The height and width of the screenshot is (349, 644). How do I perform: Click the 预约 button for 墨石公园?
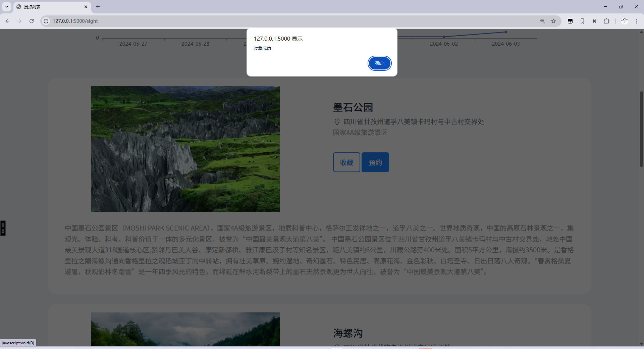click(375, 162)
